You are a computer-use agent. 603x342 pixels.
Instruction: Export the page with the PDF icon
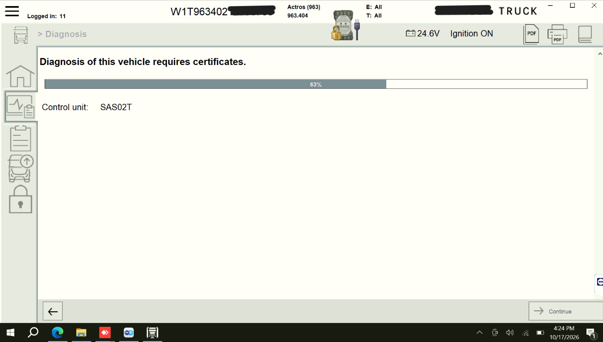pos(531,34)
